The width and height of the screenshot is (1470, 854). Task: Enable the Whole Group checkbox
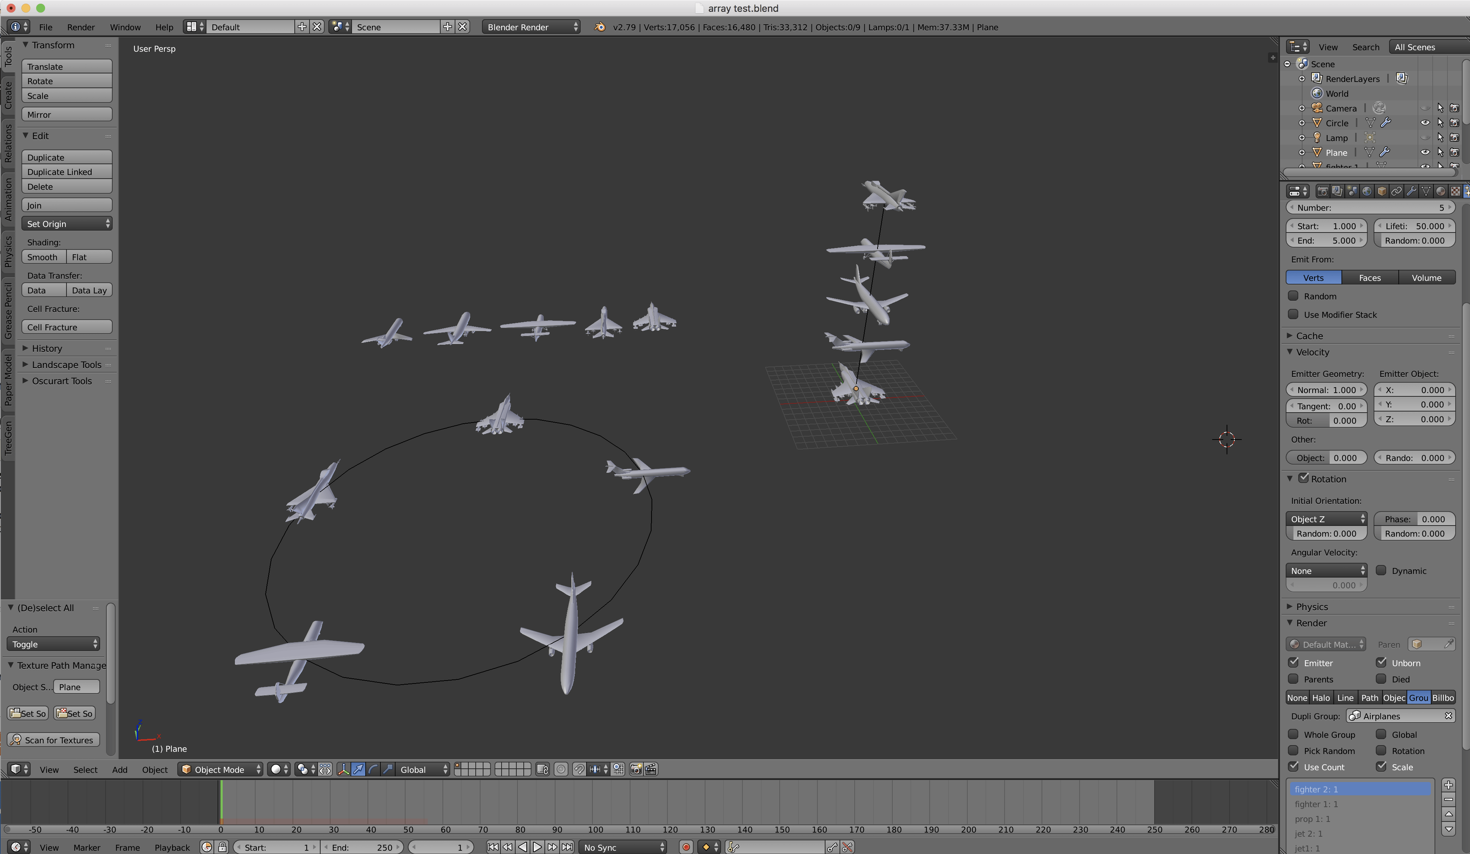click(1293, 734)
